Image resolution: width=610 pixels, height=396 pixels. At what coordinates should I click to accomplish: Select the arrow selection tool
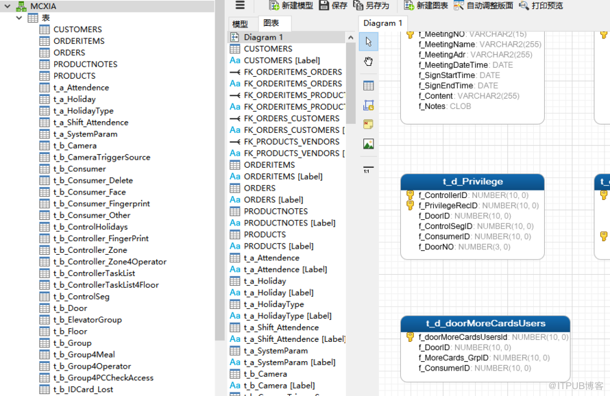click(x=369, y=42)
